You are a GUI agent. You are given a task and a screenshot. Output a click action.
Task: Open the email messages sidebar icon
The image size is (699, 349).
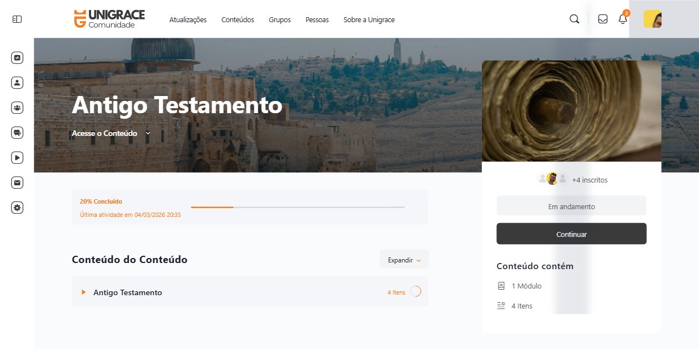(x=17, y=183)
